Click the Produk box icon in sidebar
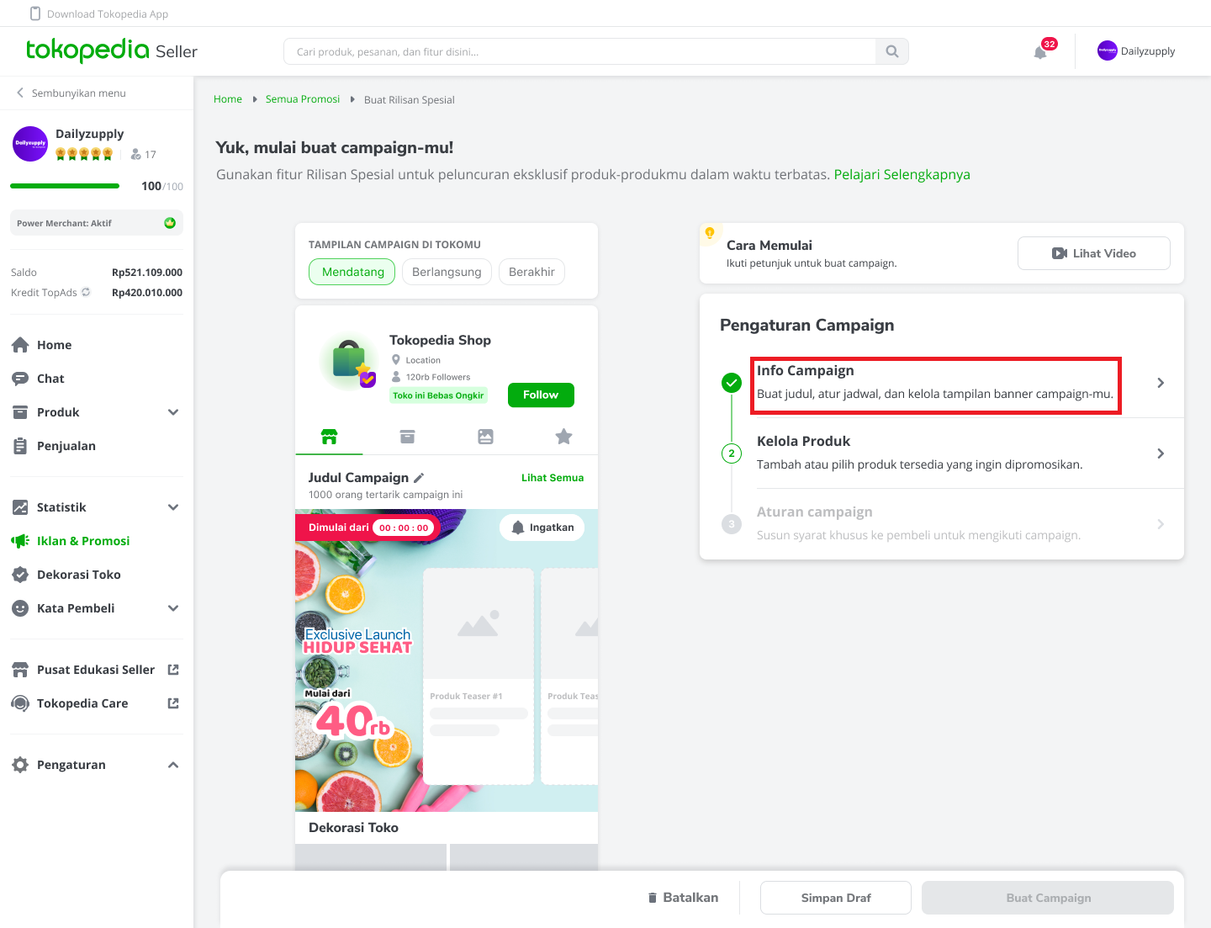The width and height of the screenshot is (1211, 928). pos(20,412)
